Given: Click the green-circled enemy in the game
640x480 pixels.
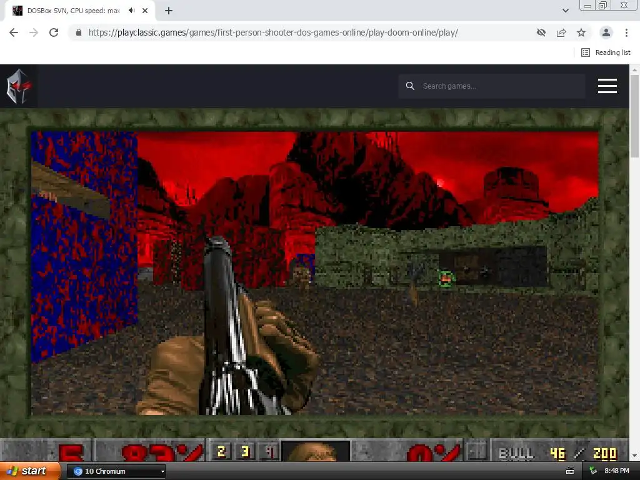Looking at the screenshot, I should [446, 279].
